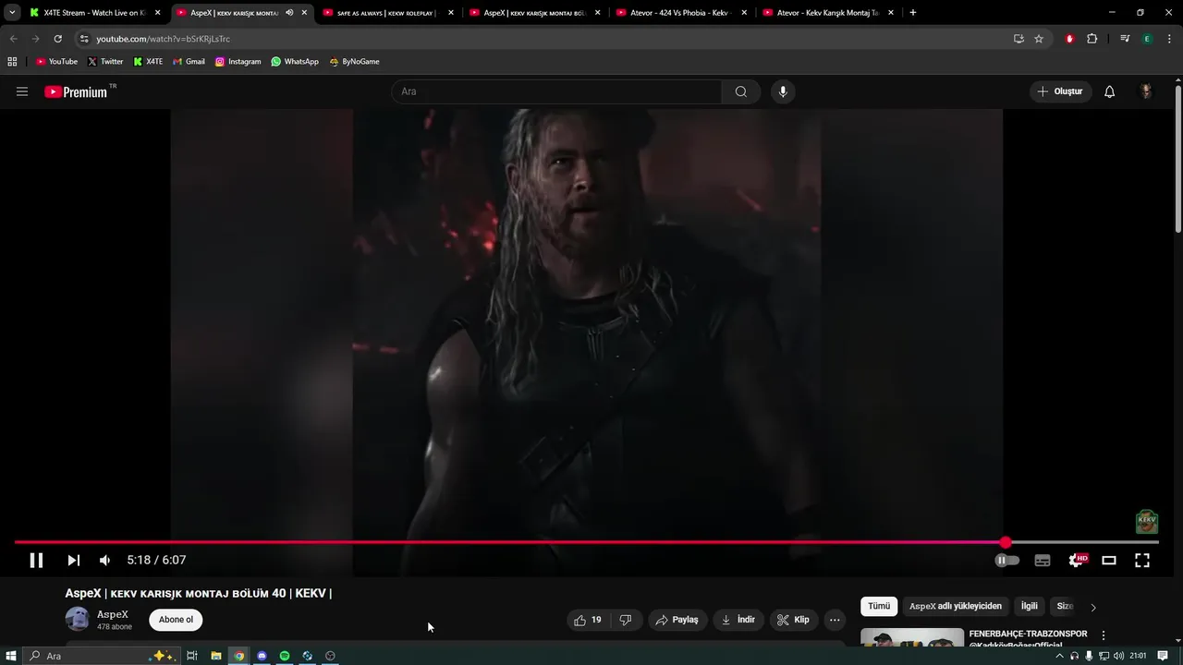Screen dimensions: 1183x665
Task: Like the video with thumbs up
Action: point(588,620)
